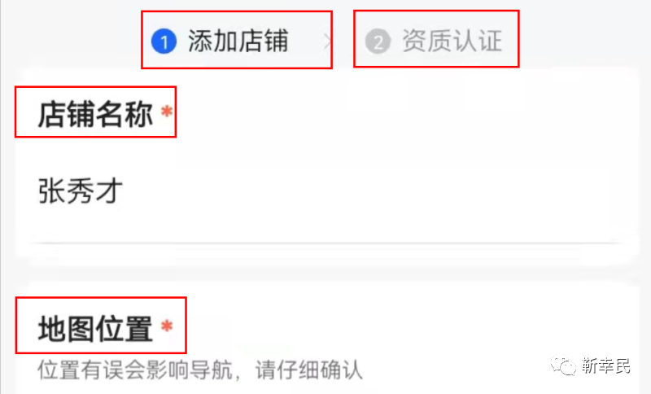The image size is (651, 394).
Task: Click the 店铺名称 field label
Action: point(95,114)
